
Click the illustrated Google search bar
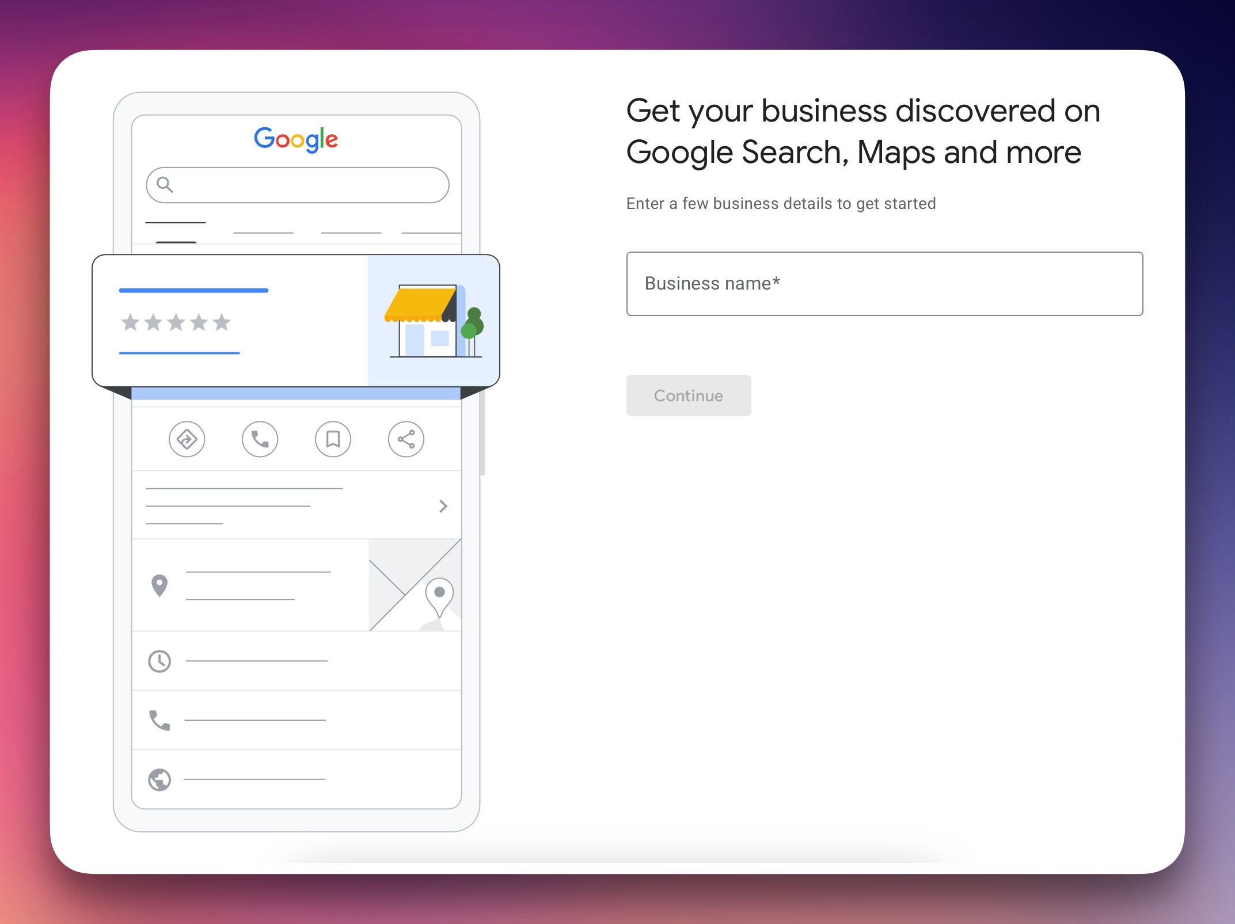[298, 185]
